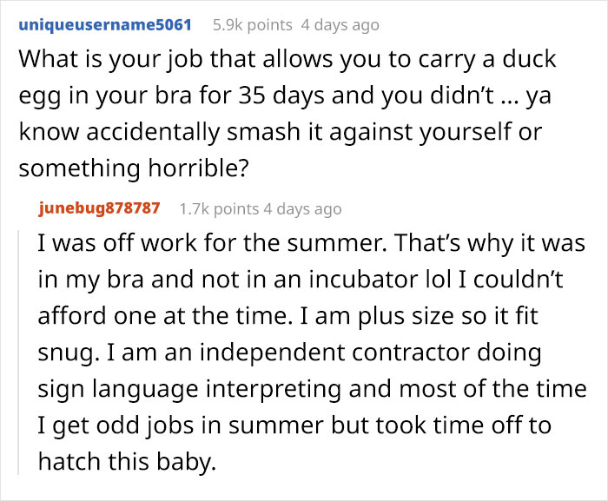Screen dimensions: 608x501
Task: Click the line starting 'What is your job'
Action: [287, 60]
